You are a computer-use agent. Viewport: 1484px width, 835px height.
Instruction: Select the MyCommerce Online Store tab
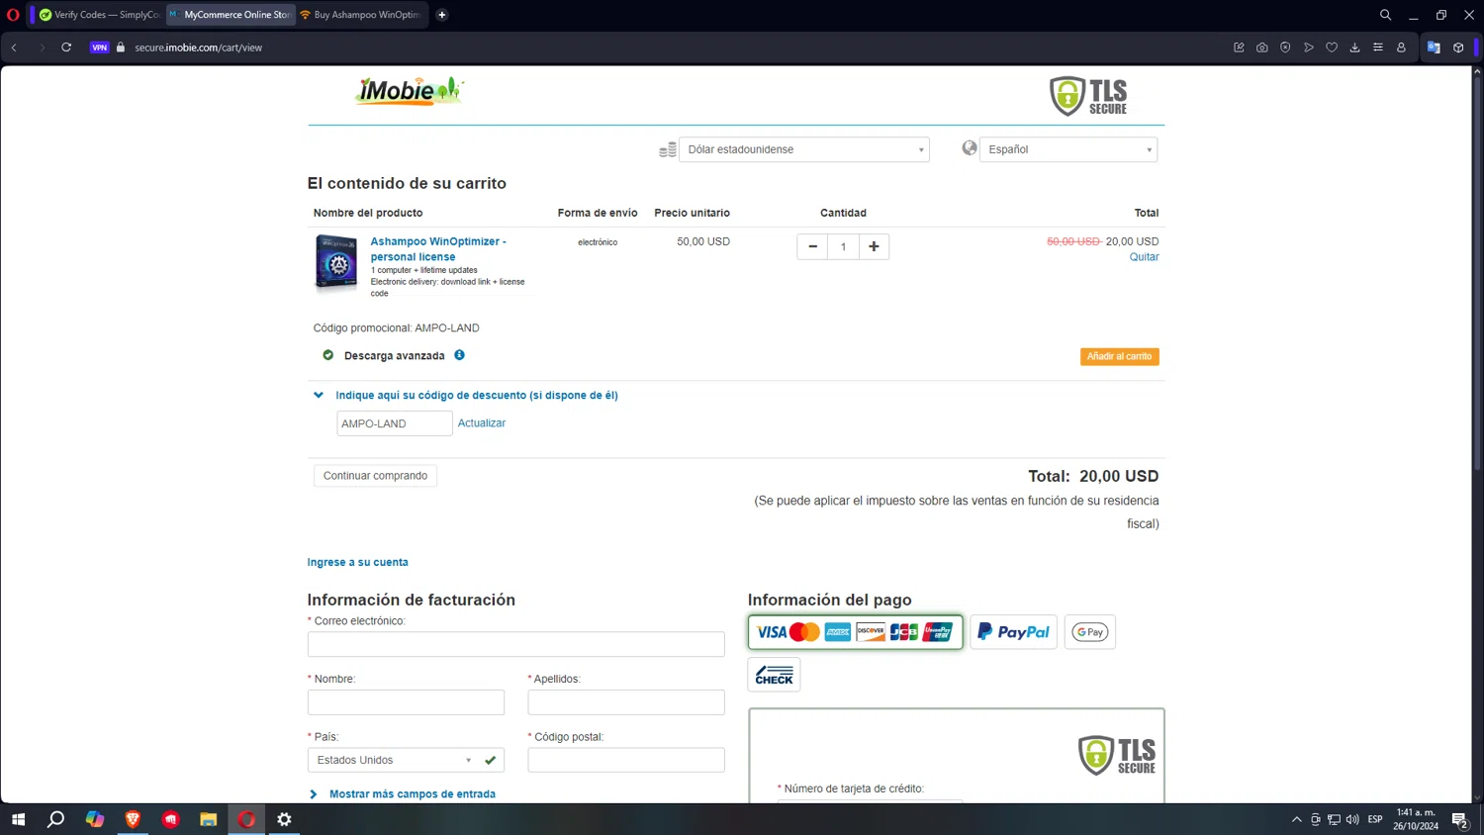click(229, 15)
